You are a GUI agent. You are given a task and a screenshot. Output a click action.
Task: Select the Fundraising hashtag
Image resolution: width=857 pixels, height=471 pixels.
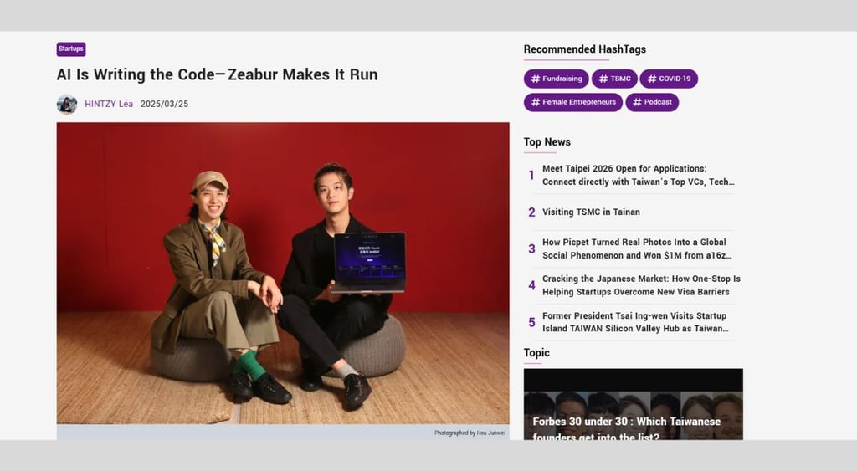(557, 79)
